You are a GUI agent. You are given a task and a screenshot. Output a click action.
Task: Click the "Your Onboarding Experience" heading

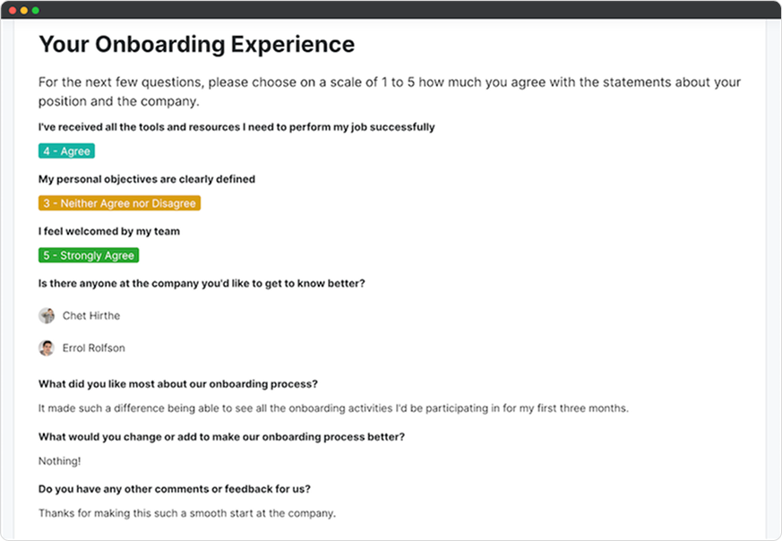pos(196,44)
